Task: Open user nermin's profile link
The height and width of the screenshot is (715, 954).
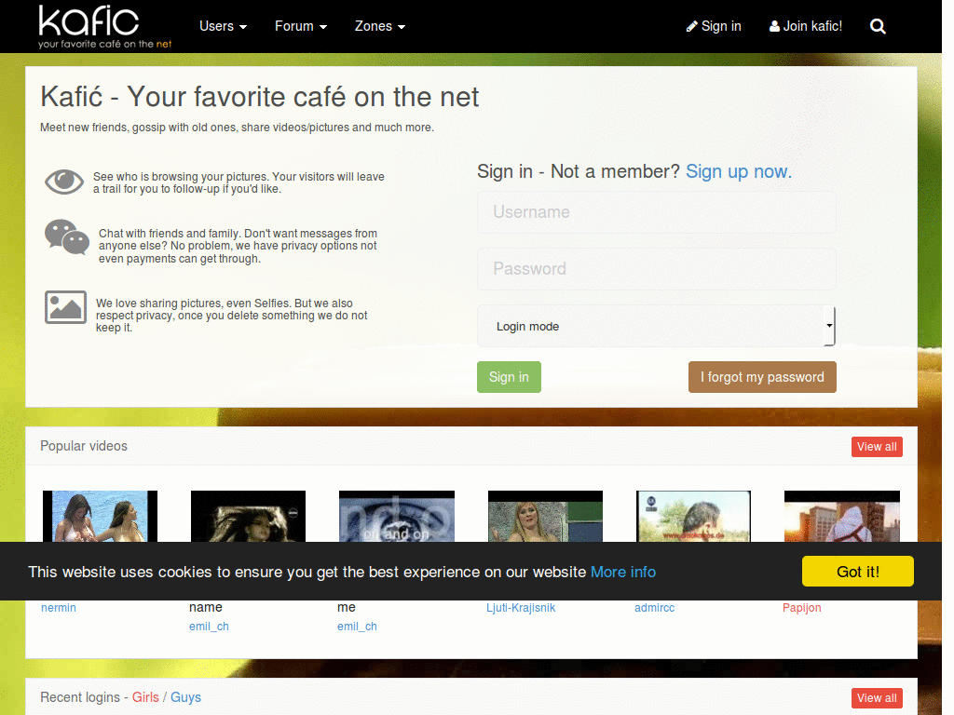Action: 59,607
